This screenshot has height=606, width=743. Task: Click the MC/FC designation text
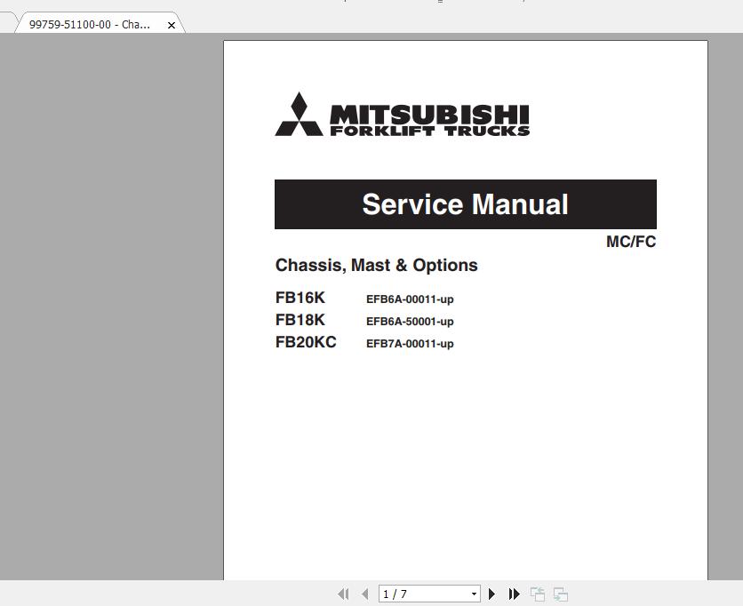pos(631,241)
